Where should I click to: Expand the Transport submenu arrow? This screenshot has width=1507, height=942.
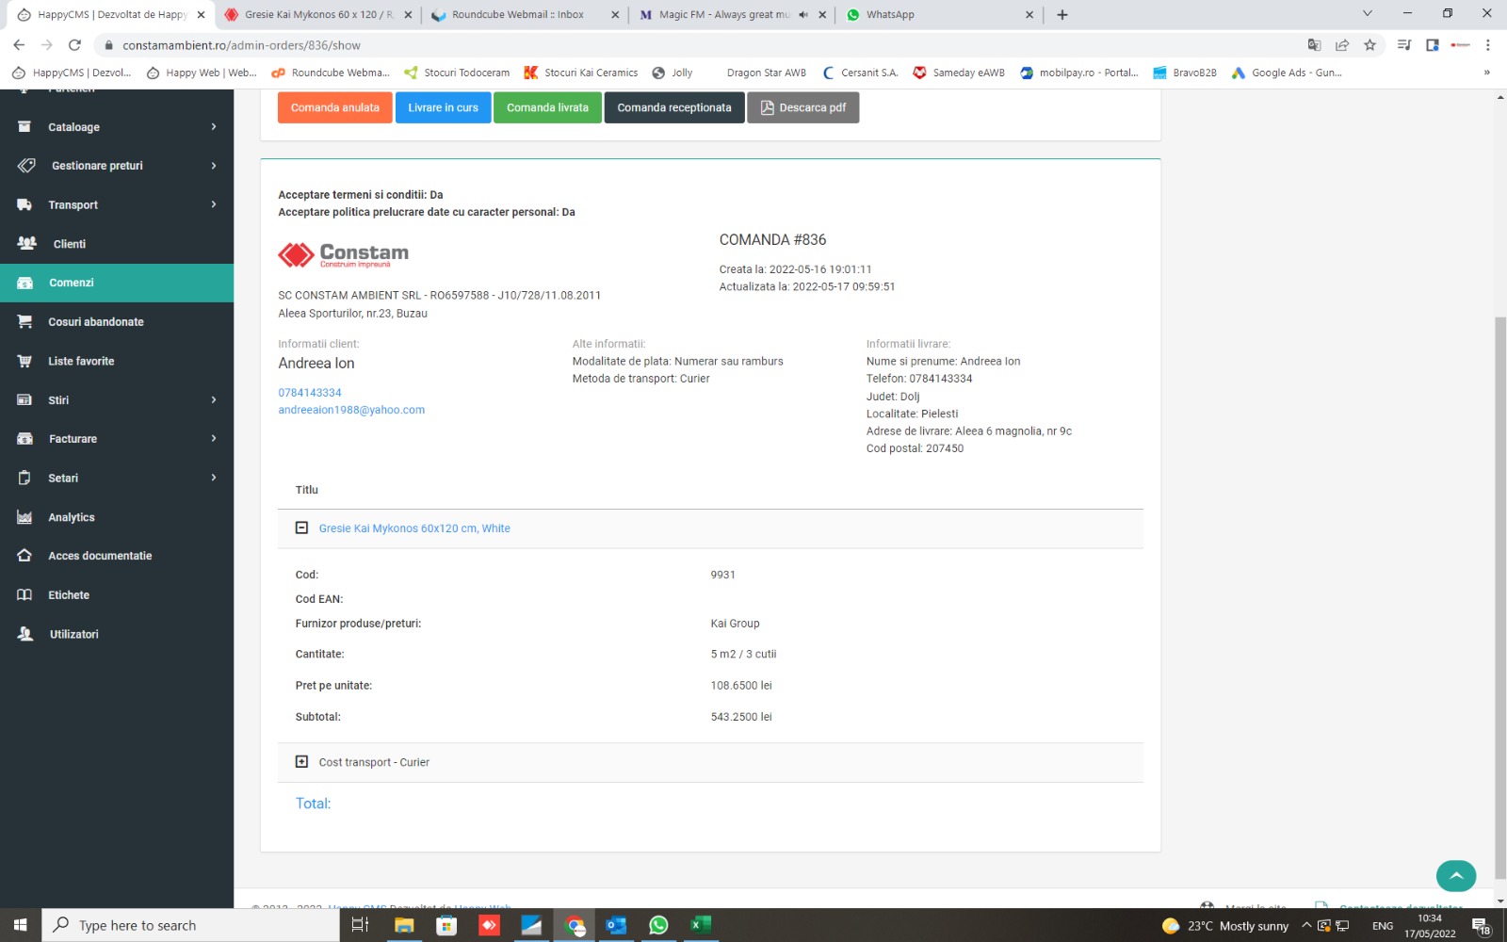[x=214, y=204]
